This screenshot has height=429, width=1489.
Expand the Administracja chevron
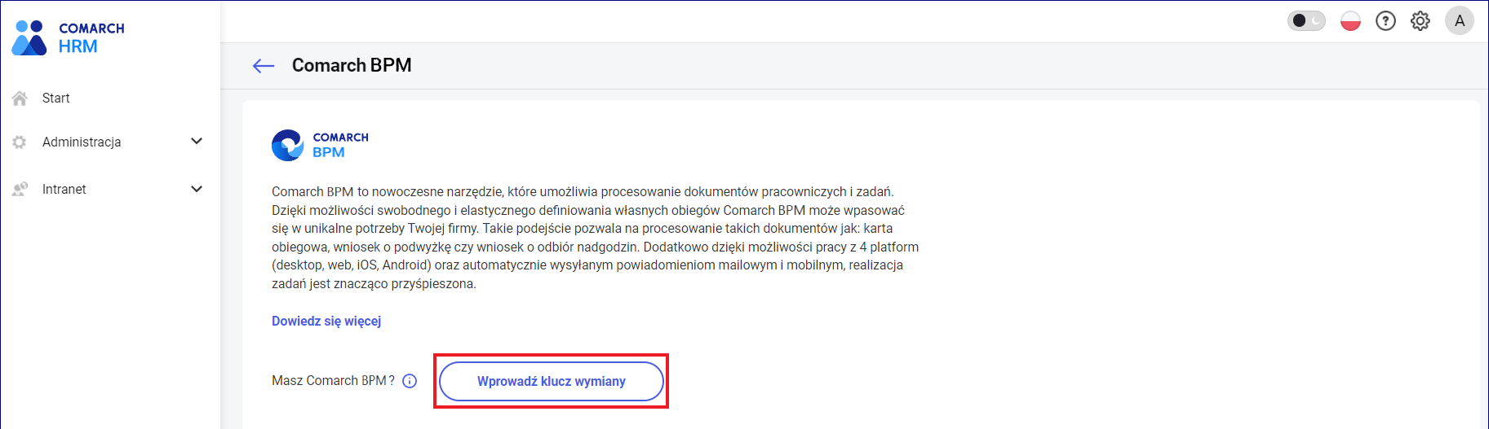pyautogui.click(x=197, y=142)
